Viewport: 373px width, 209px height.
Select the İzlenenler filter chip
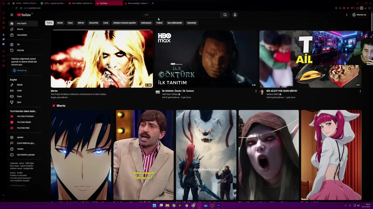tap(192, 23)
